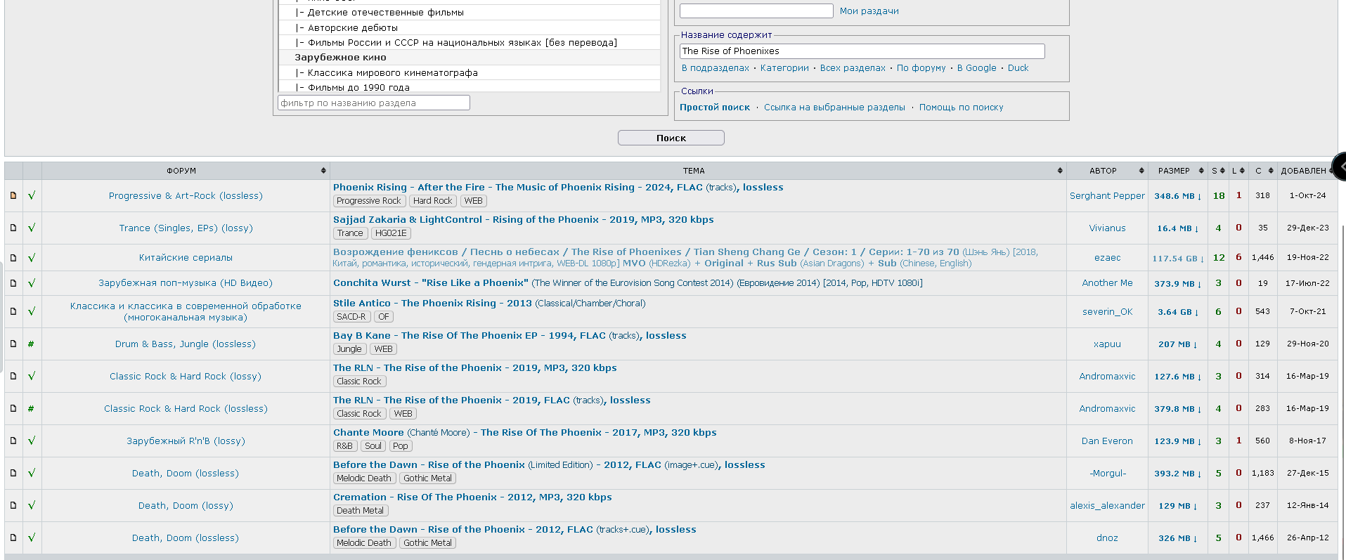Image resolution: width=1346 pixels, height=560 pixels.
Task: Click the Категории search link
Action: [x=784, y=68]
